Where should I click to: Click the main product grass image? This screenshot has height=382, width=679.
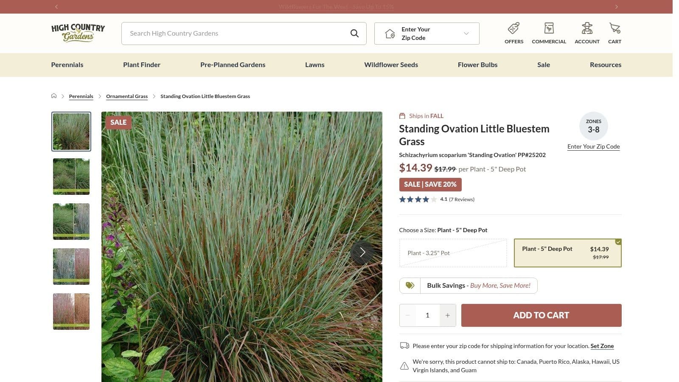tap(241, 247)
